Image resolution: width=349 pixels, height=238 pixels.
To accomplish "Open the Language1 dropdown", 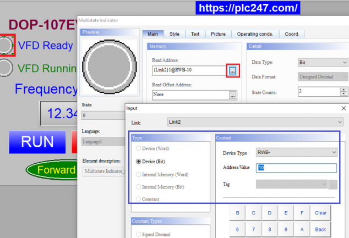I will 103,142.
